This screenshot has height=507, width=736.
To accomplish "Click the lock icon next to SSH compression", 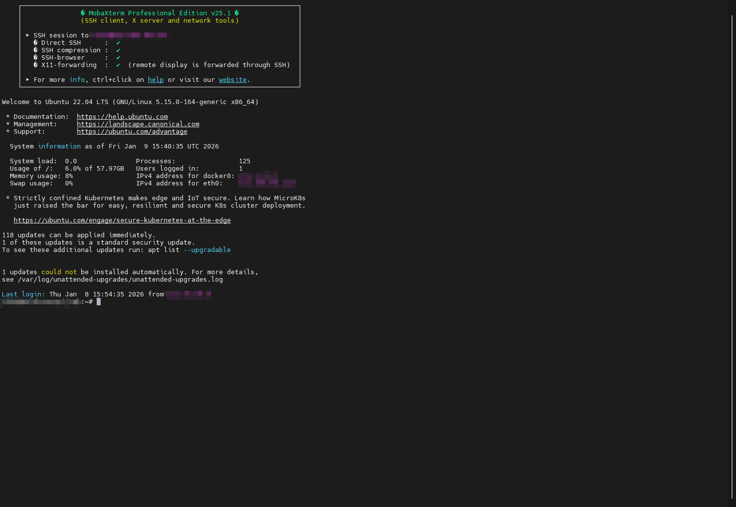I will tap(35, 50).
